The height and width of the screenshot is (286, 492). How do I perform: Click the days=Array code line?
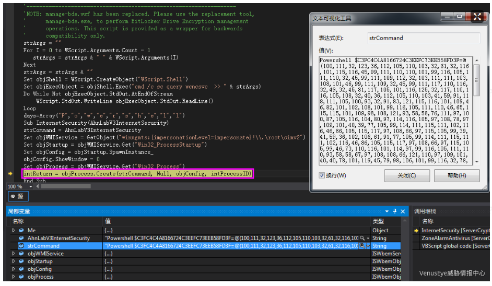[104, 116]
